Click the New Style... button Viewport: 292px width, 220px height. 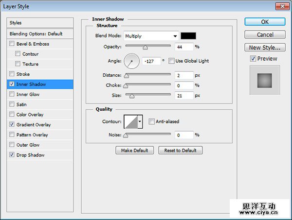(264, 48)
